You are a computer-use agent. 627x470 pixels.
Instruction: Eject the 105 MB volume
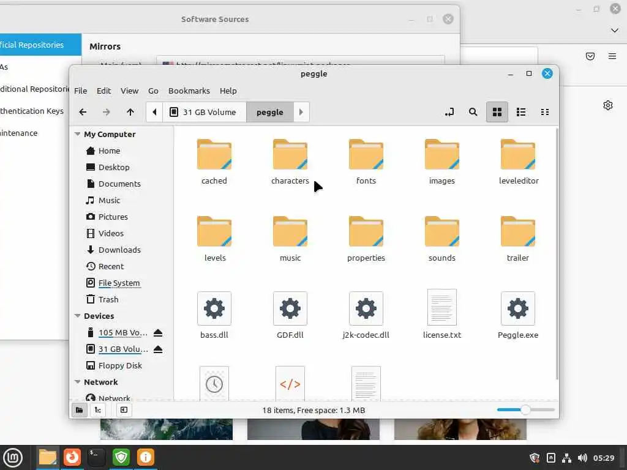[158, 332]
